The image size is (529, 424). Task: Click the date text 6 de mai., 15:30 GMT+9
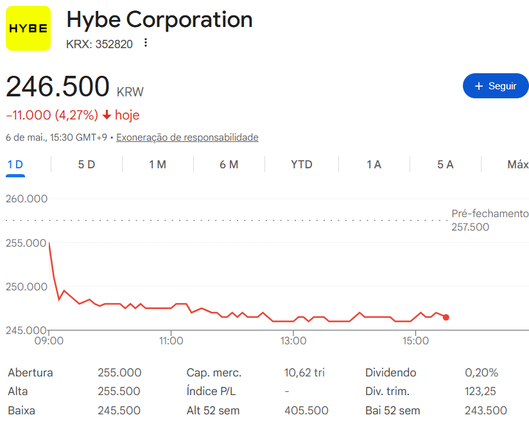56,137
